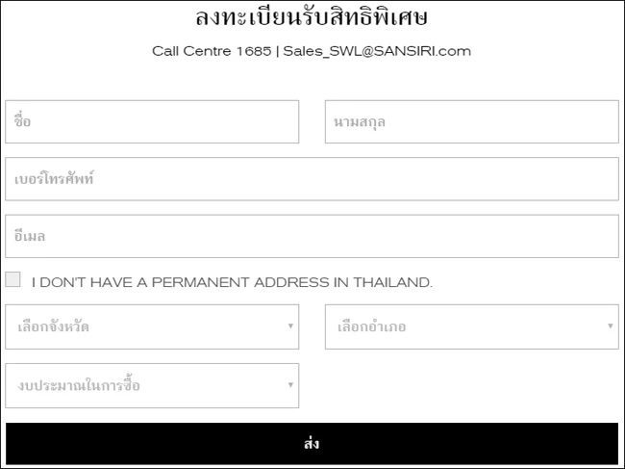
Task: Click the arrow on the district selector
Action: pos(610,326)
